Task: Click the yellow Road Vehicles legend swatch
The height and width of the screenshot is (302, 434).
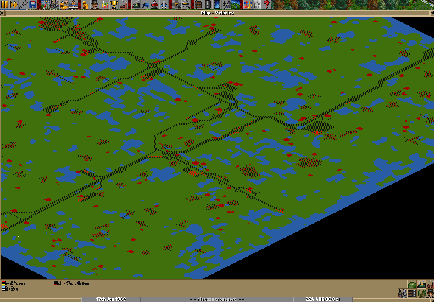Action: point(3,285)
